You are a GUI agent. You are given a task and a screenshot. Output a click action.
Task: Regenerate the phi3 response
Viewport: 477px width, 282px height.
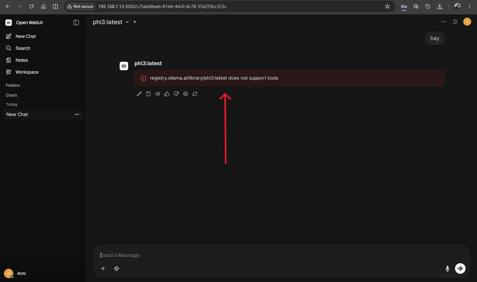195,94
